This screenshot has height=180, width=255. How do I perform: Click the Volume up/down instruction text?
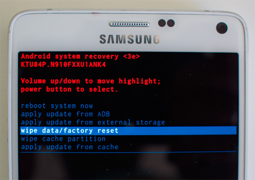91,81
